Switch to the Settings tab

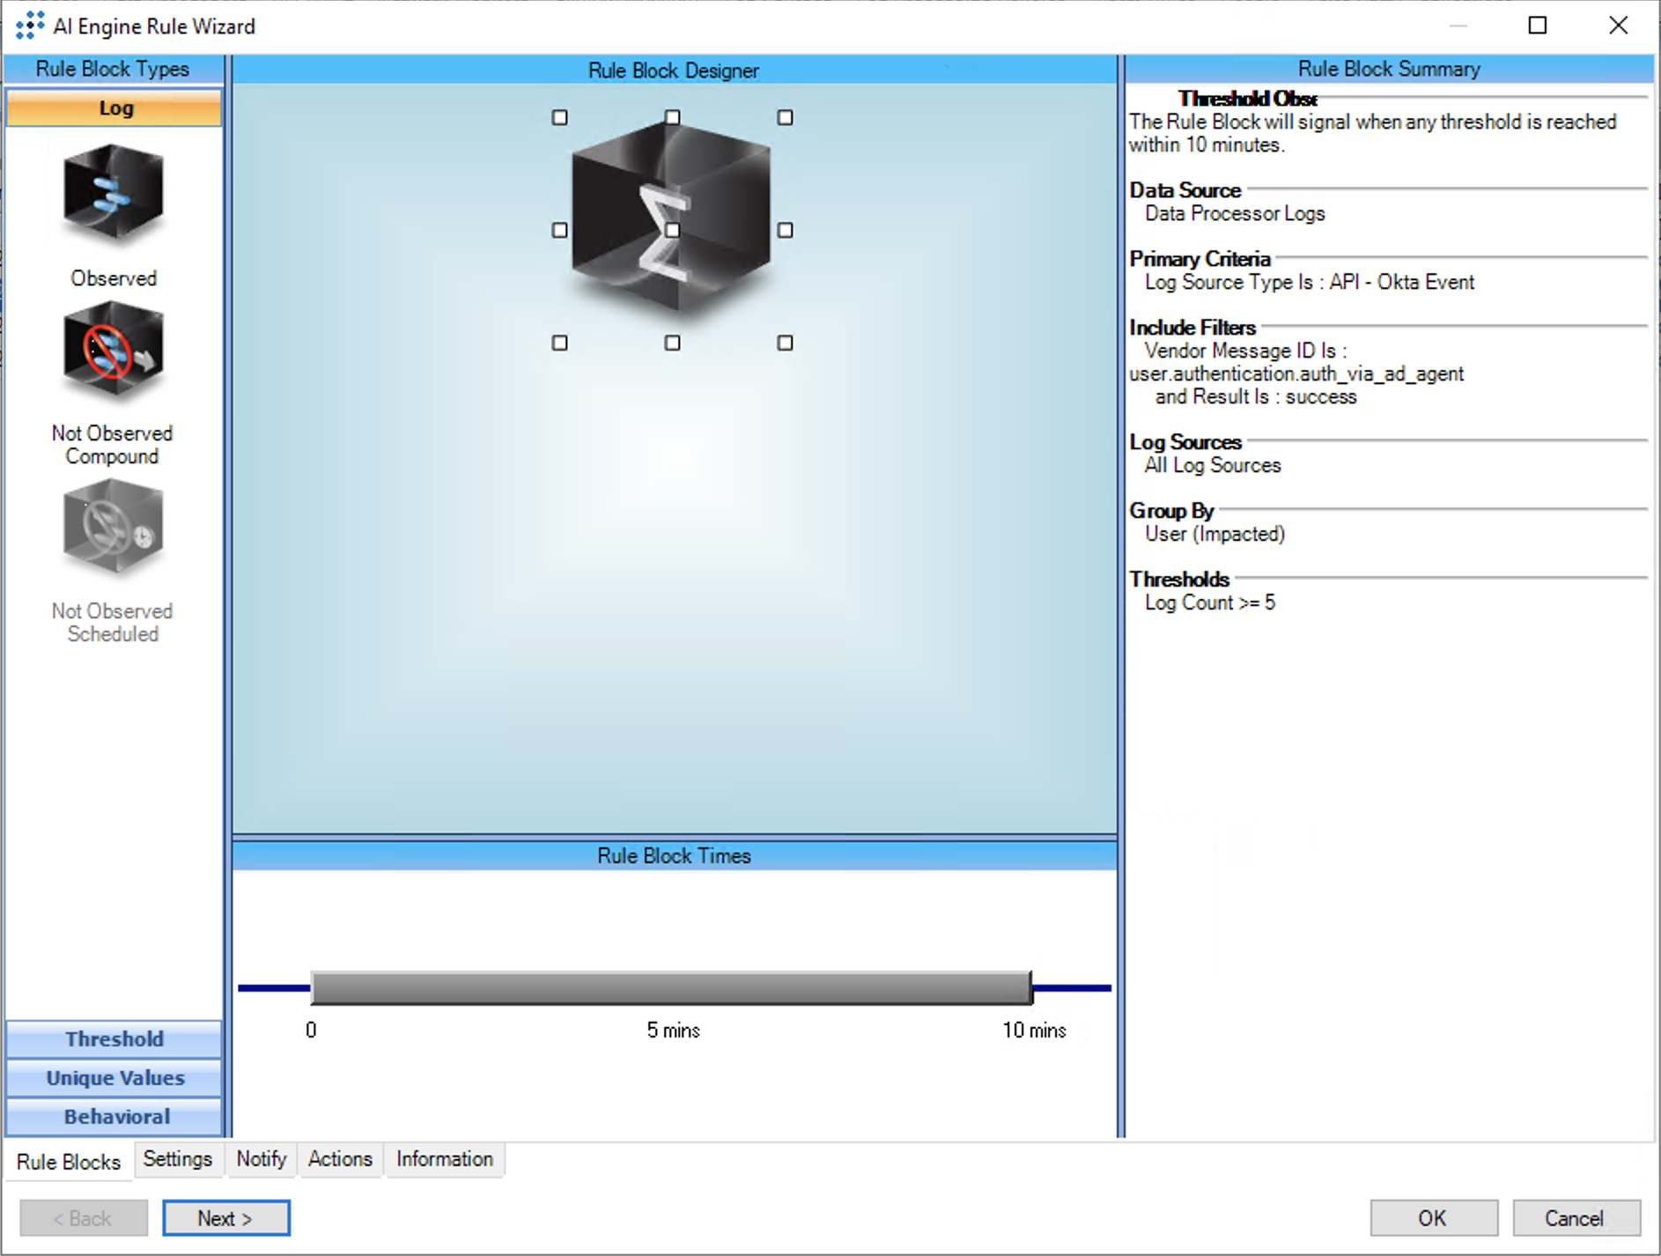[177, 1159]
